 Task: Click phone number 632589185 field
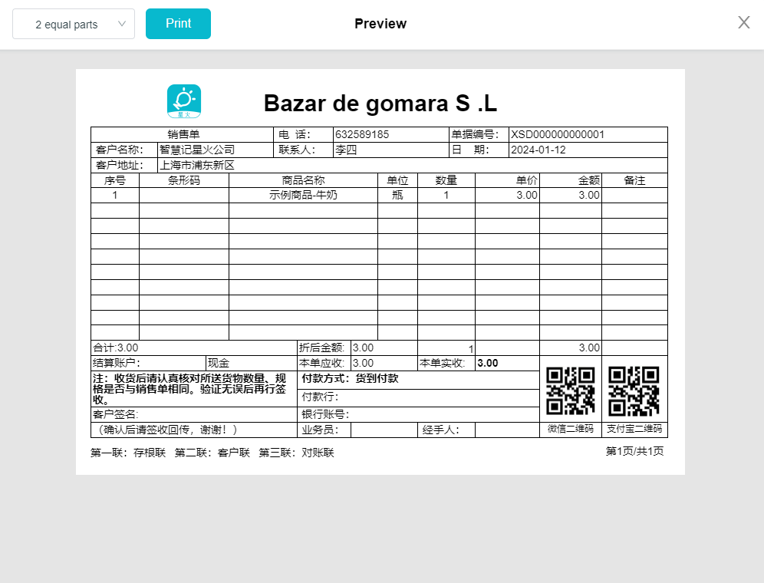362,135
